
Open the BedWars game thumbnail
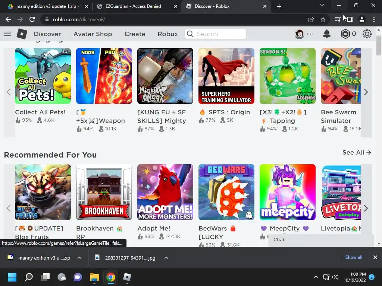pos(226,192)
